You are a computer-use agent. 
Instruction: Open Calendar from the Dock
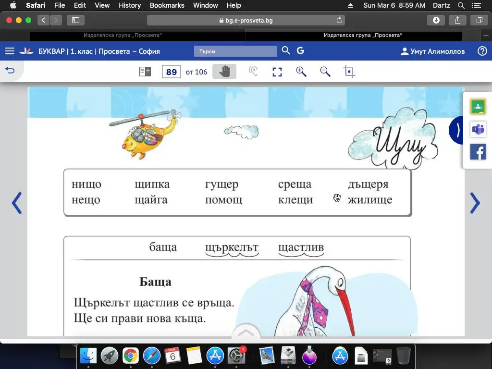[172, 356]
